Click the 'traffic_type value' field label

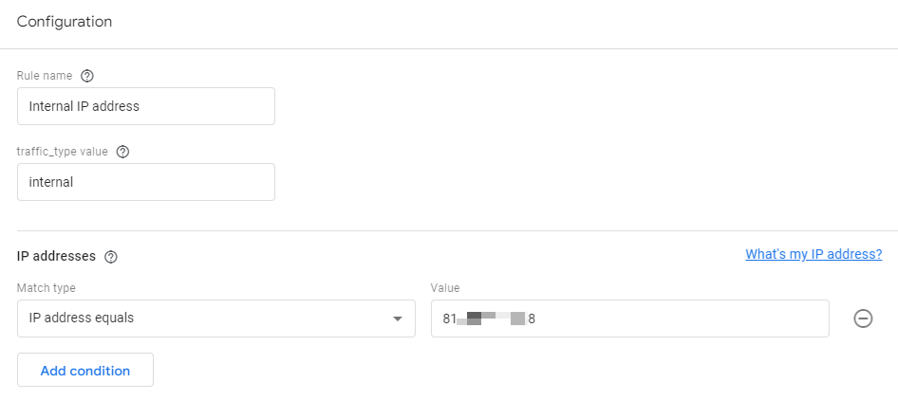point(63,152)
